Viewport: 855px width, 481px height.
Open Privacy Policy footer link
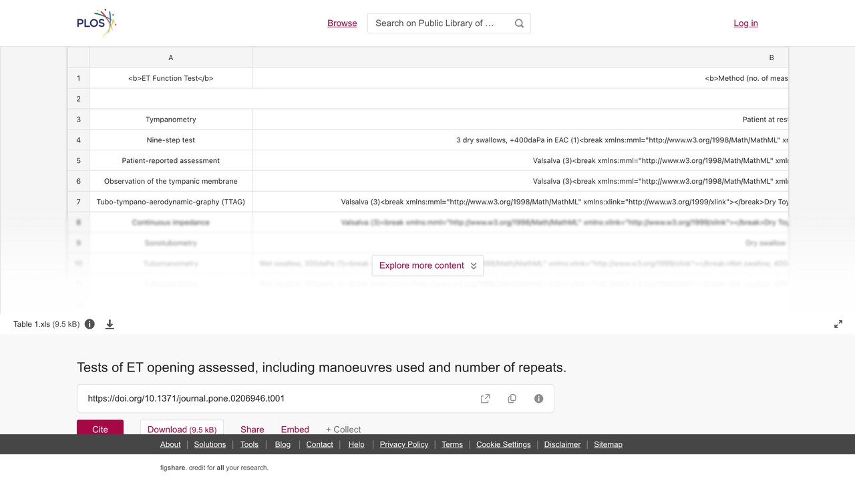tap(404, 445)
